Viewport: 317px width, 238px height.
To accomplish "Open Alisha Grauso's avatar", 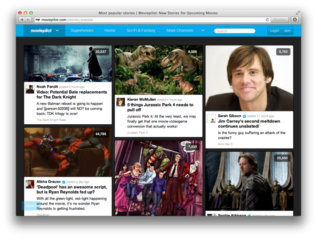I will pyautogui.click(x=30, y=184).
